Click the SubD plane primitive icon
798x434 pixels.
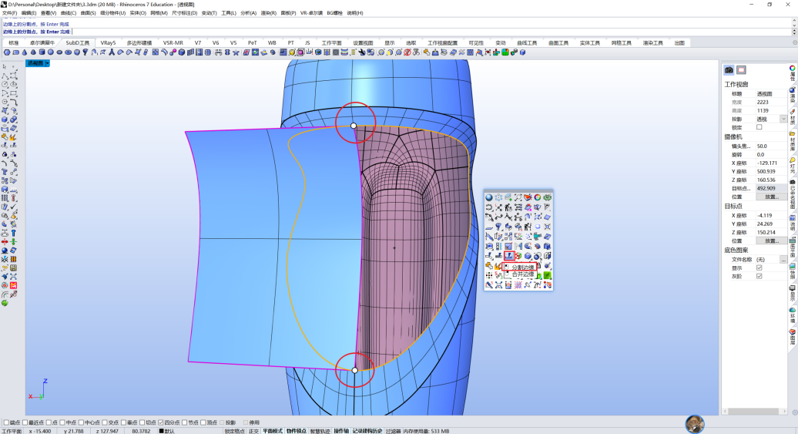pos(15,52)
